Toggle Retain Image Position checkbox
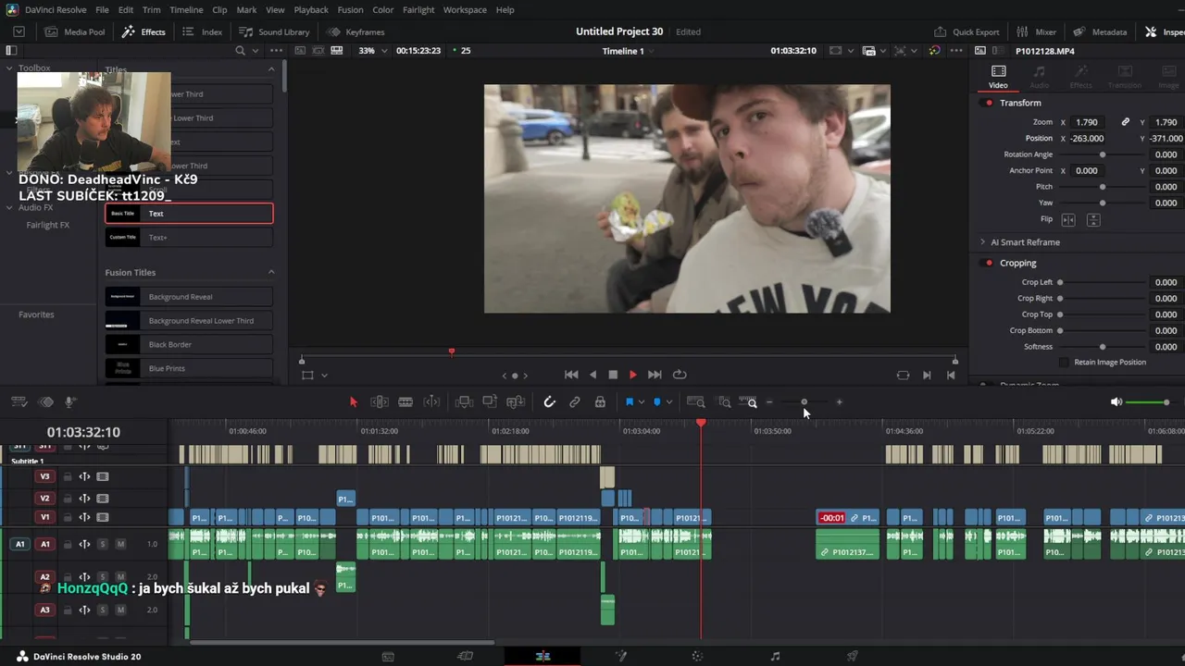The width and height of the screenshot is (1185, 666). [1064, 362]
